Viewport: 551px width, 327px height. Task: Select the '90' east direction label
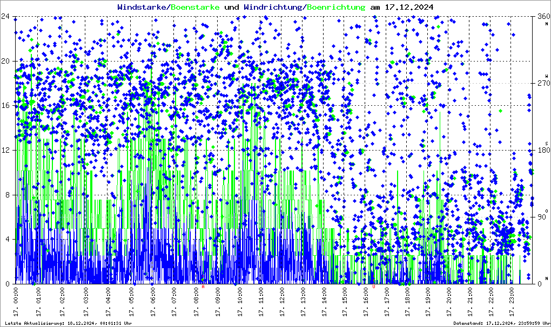coord(542,217)
